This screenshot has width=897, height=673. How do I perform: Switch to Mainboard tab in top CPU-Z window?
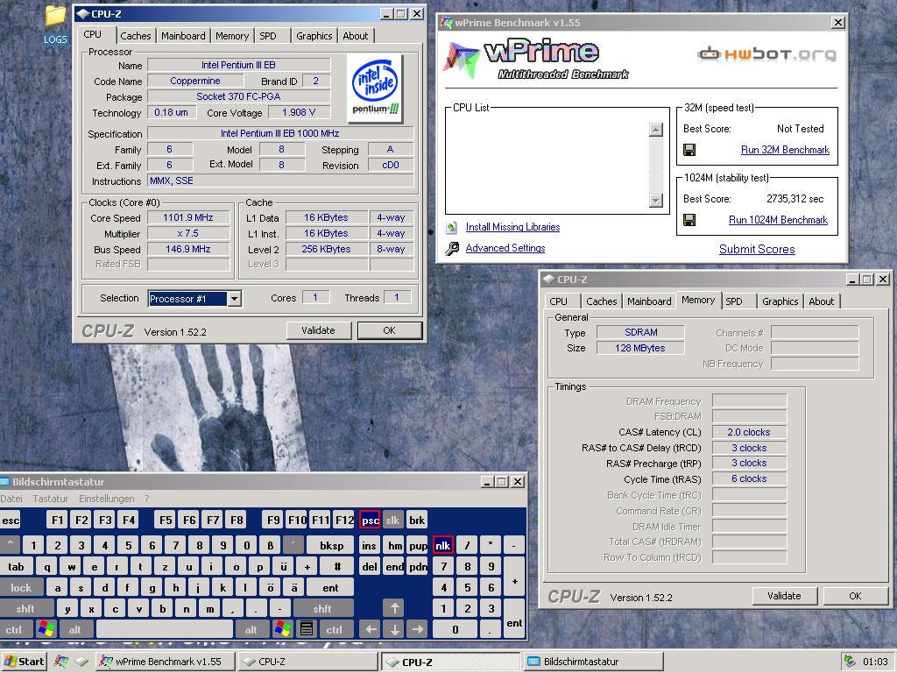183,35
